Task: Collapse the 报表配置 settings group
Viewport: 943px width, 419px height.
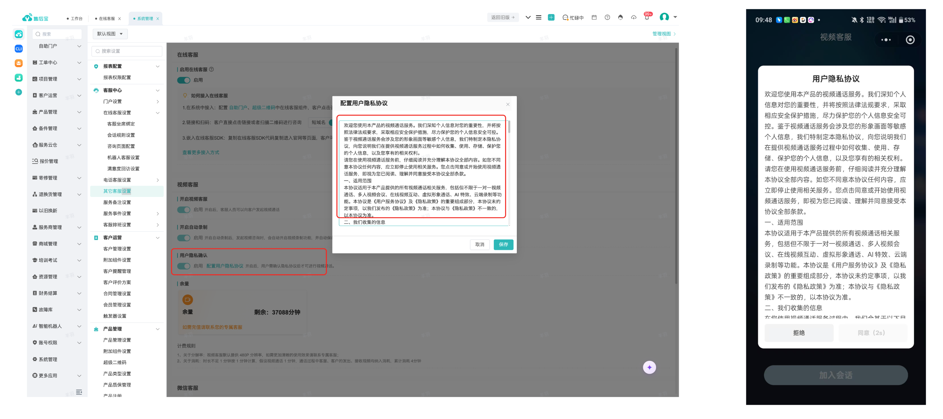Action: click(157, 66)
